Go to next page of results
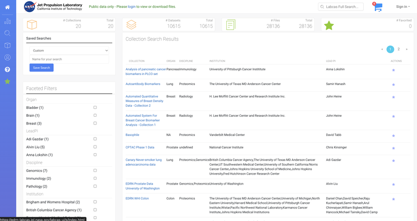This screenshot has height=221, width=417. pyautogui.click(x=407, y=49)
